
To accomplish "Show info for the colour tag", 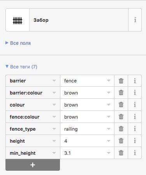I will pos(135,105).
